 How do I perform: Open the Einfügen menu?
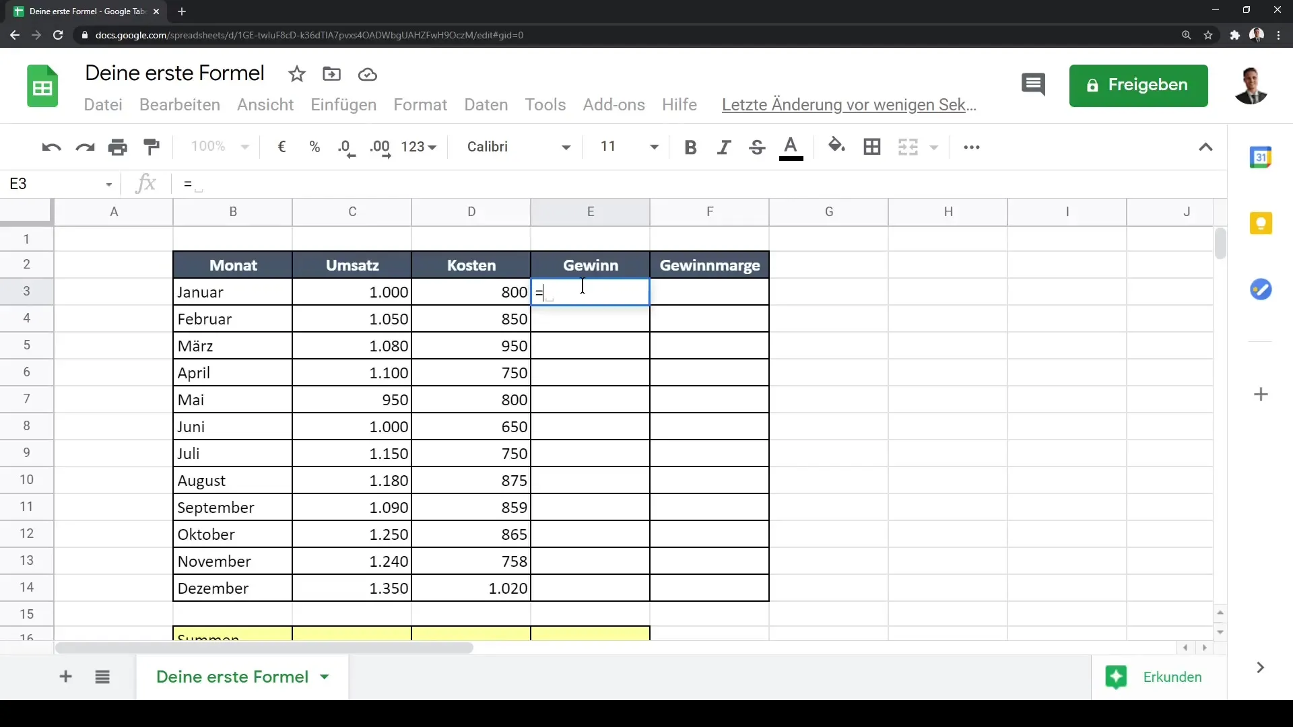343,104
